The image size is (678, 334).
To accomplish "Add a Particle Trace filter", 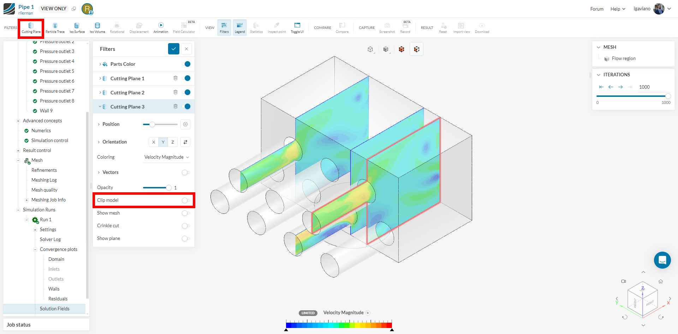I will click(55, 28).
